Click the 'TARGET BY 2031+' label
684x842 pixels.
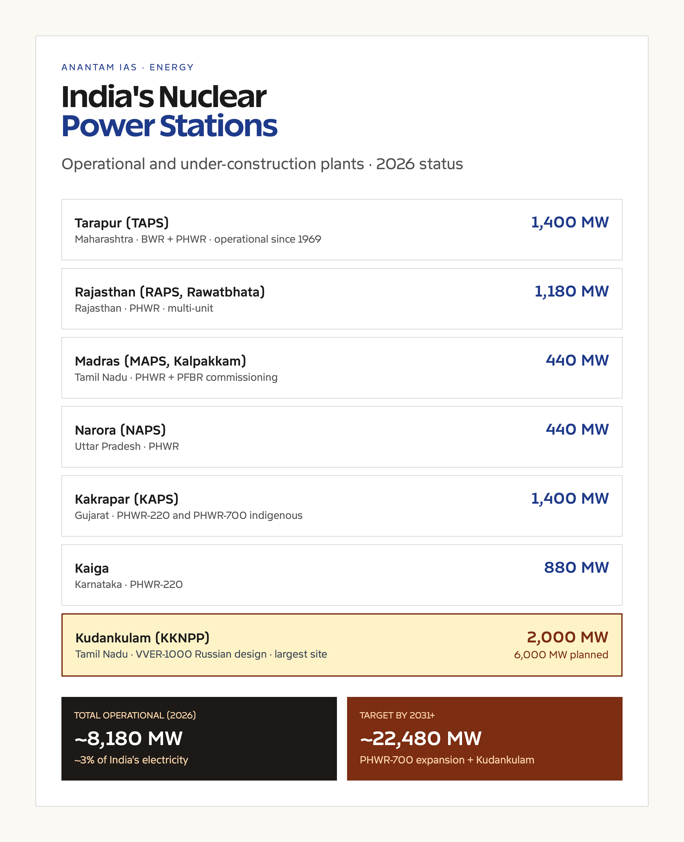point(397,716)
